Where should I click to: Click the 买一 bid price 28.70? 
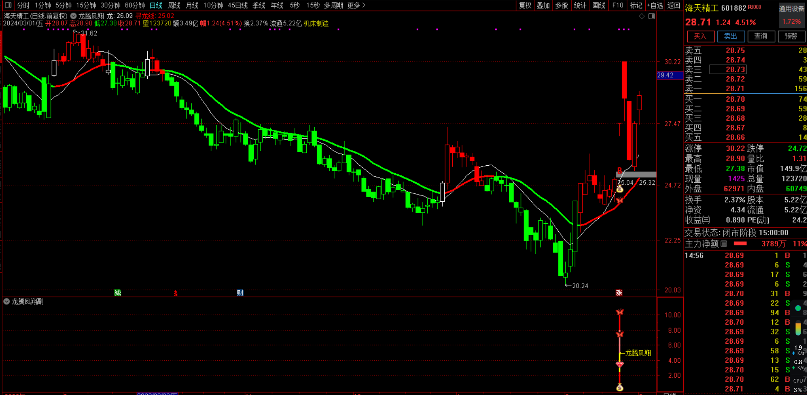click(735, 99)
